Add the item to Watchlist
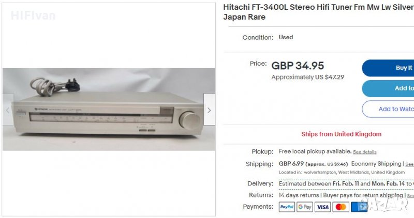Image resolution: width=414 pixels, height=218 pixels. tap(388, 109)
